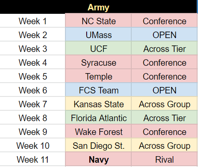Select the Across Tier cell beside UCF
Screen dimensions: 198x167
click(x=164, y=48)
